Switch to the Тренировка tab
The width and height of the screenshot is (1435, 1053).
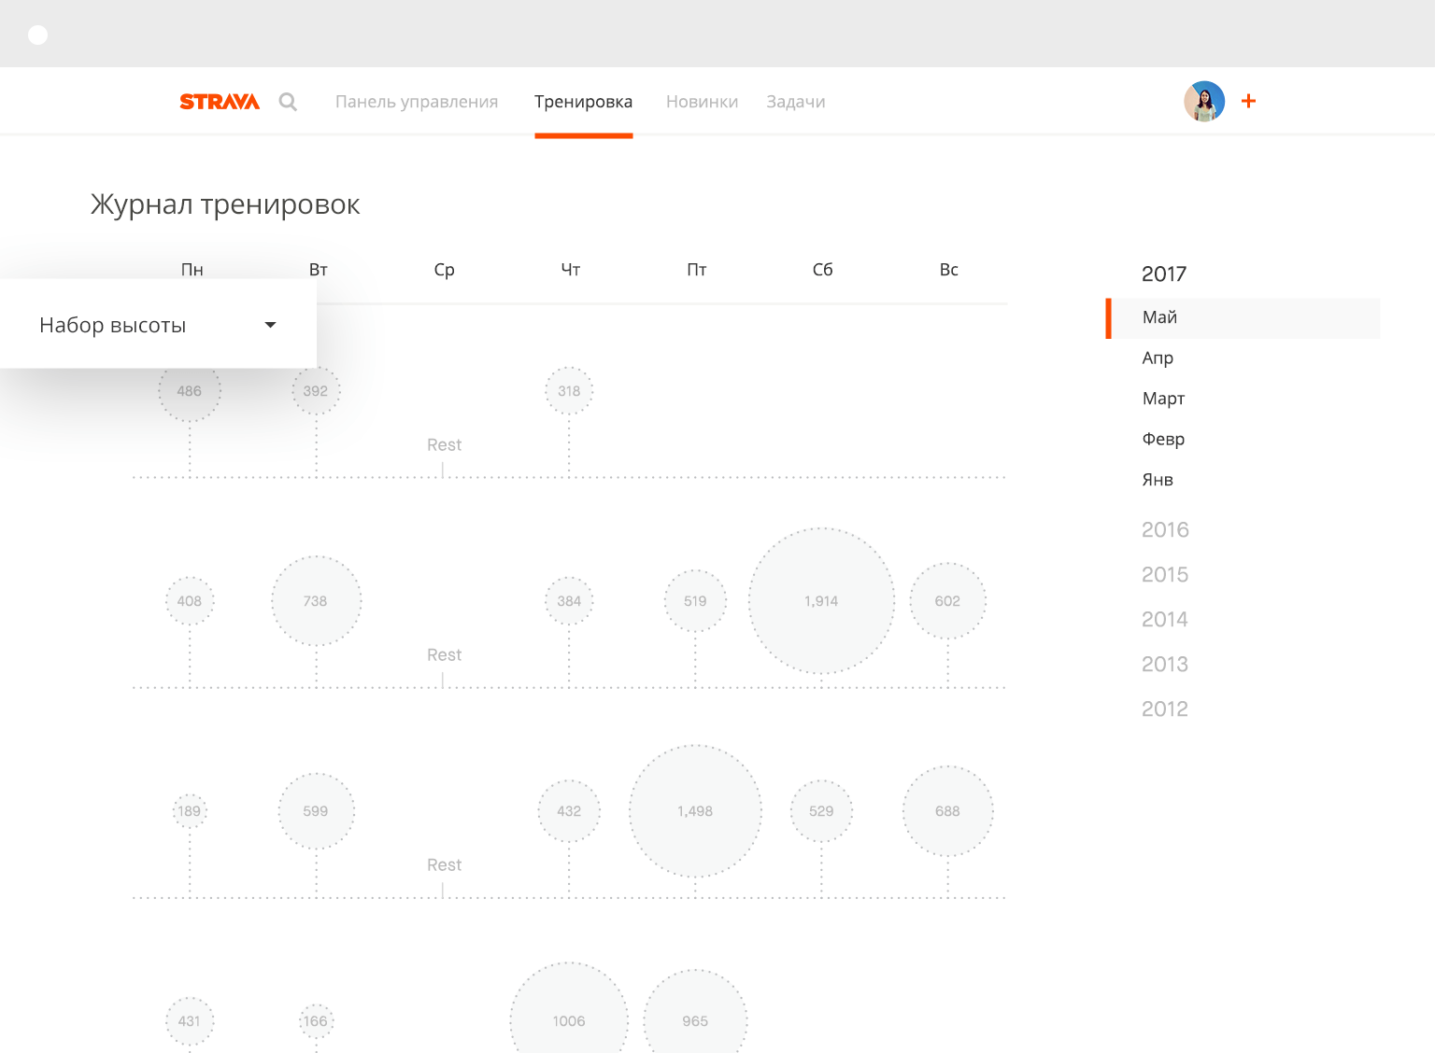pos(583,102)
